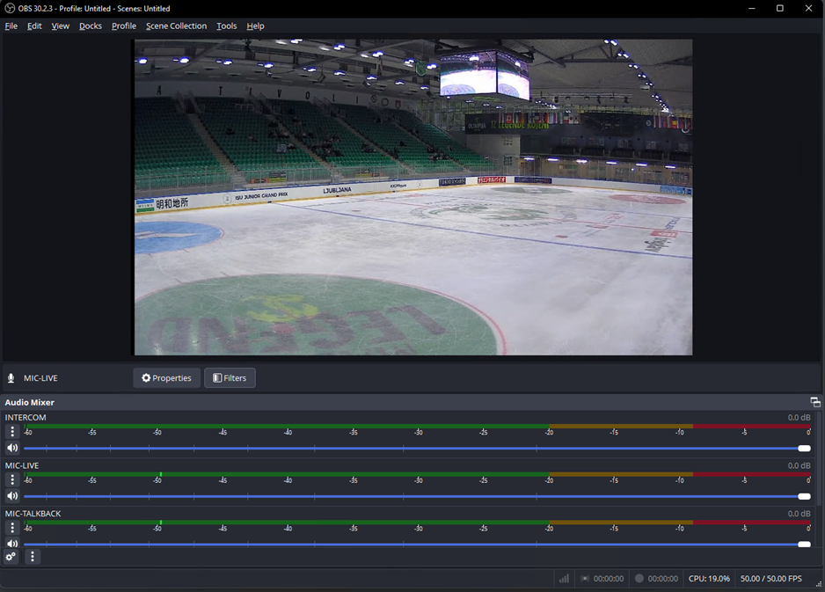Open MIC-LIVE three-dot options menu
The image size is (825, 592).
point(12,480)
